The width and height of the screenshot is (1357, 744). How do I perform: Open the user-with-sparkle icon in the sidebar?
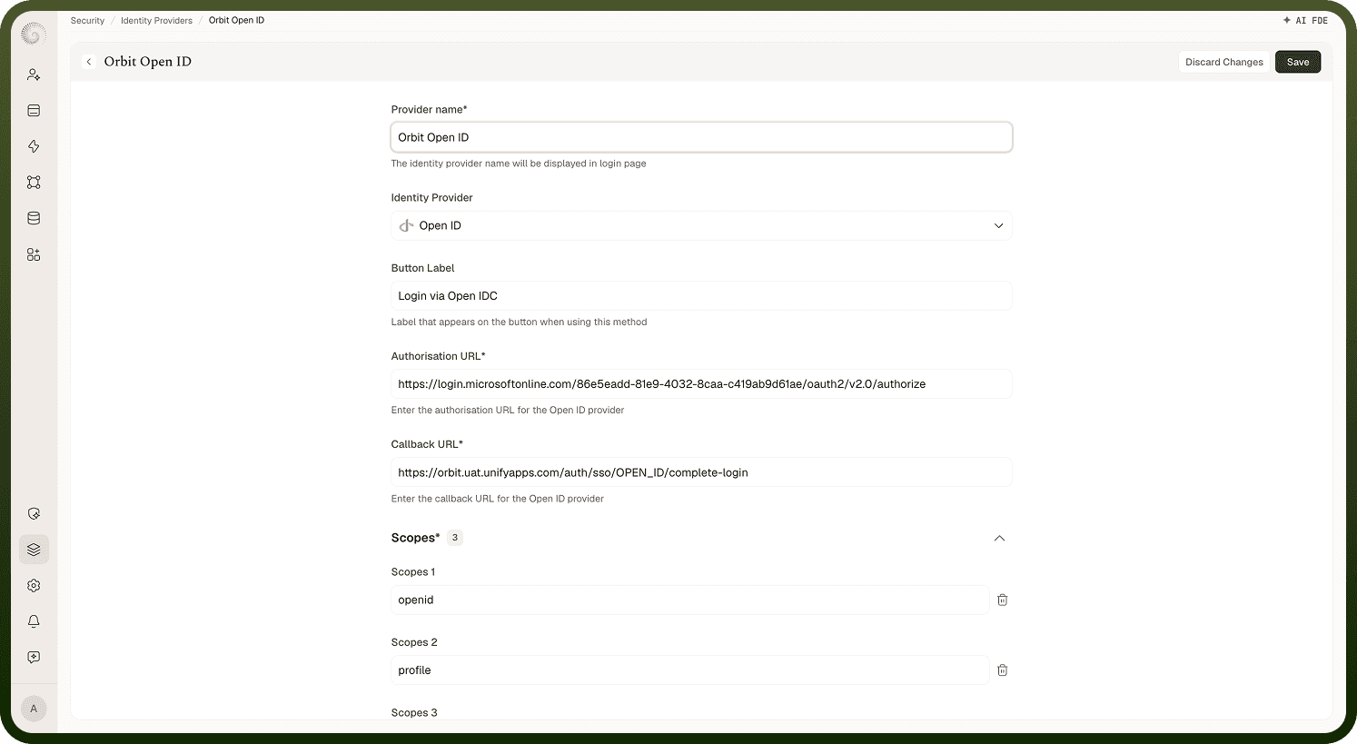pos(34,74)
